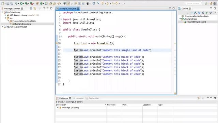Screen dimensions: 218x123
Task: Click the warning marker on line 10
Action: tap(57, 43)
